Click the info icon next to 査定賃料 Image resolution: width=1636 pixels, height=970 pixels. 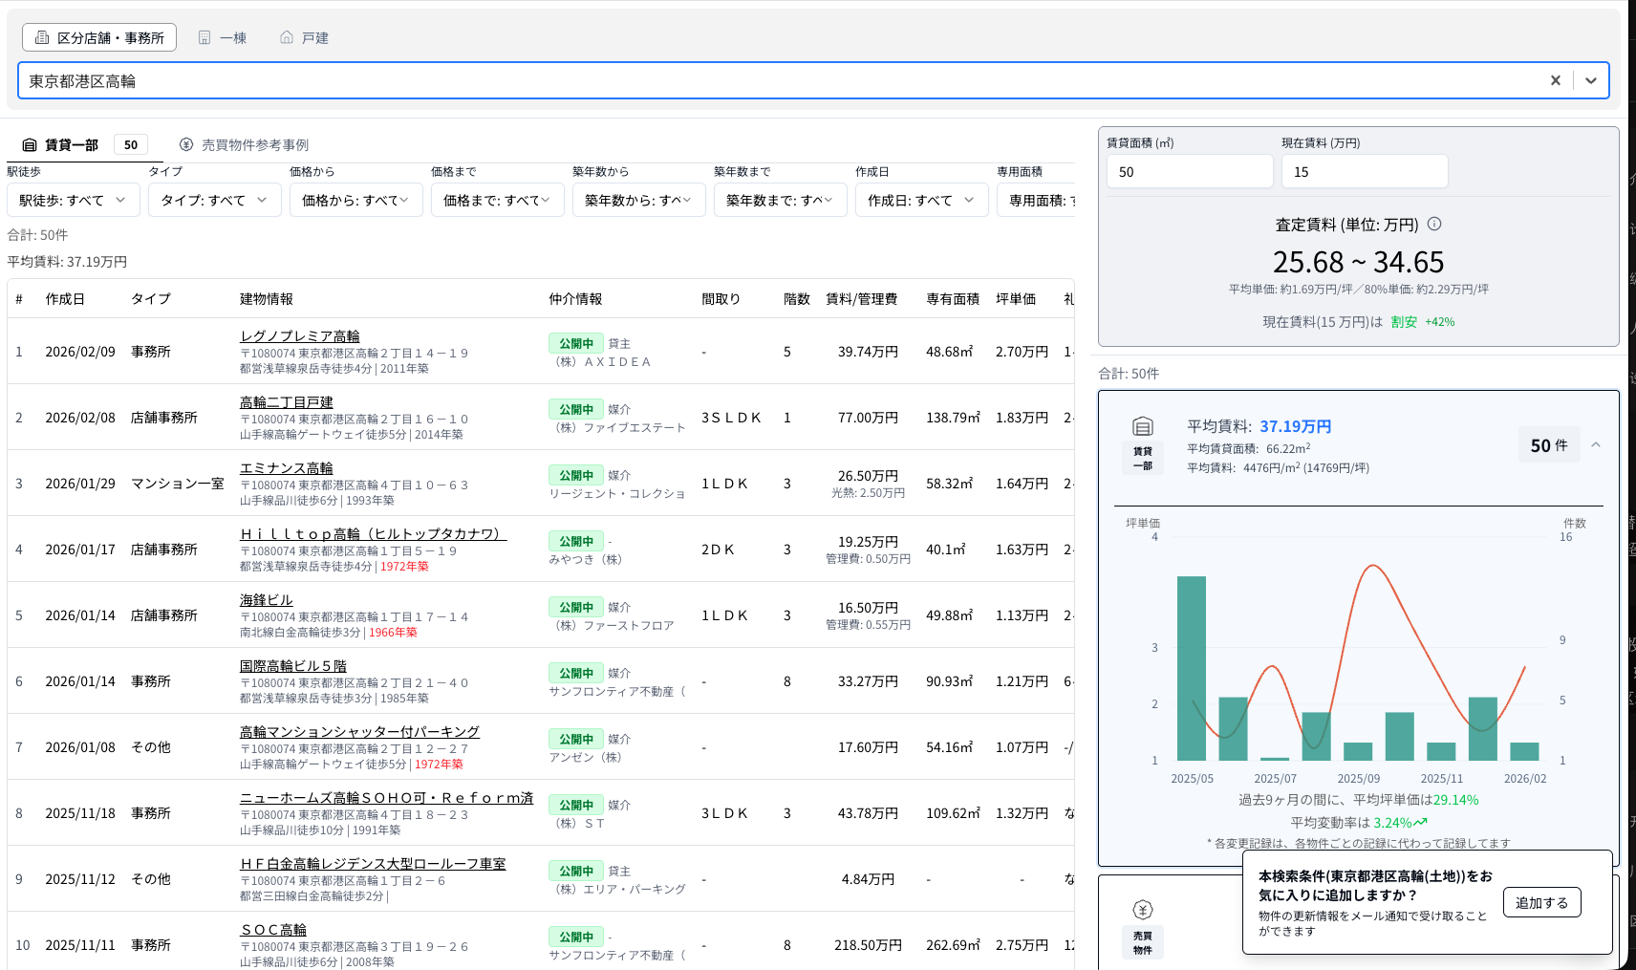click(1437, 224)
